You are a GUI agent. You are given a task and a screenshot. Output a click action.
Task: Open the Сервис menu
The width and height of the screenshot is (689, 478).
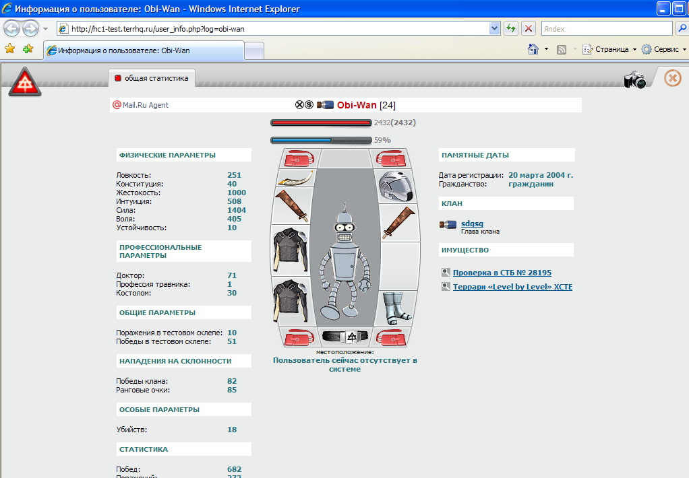click(664, 49)
